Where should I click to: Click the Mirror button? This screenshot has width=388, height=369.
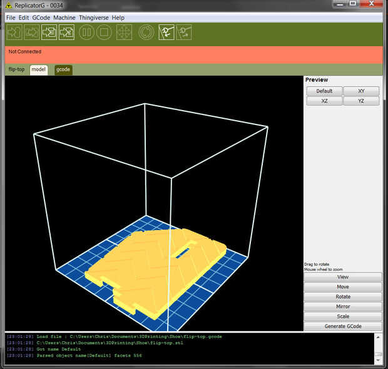point(343,306)
